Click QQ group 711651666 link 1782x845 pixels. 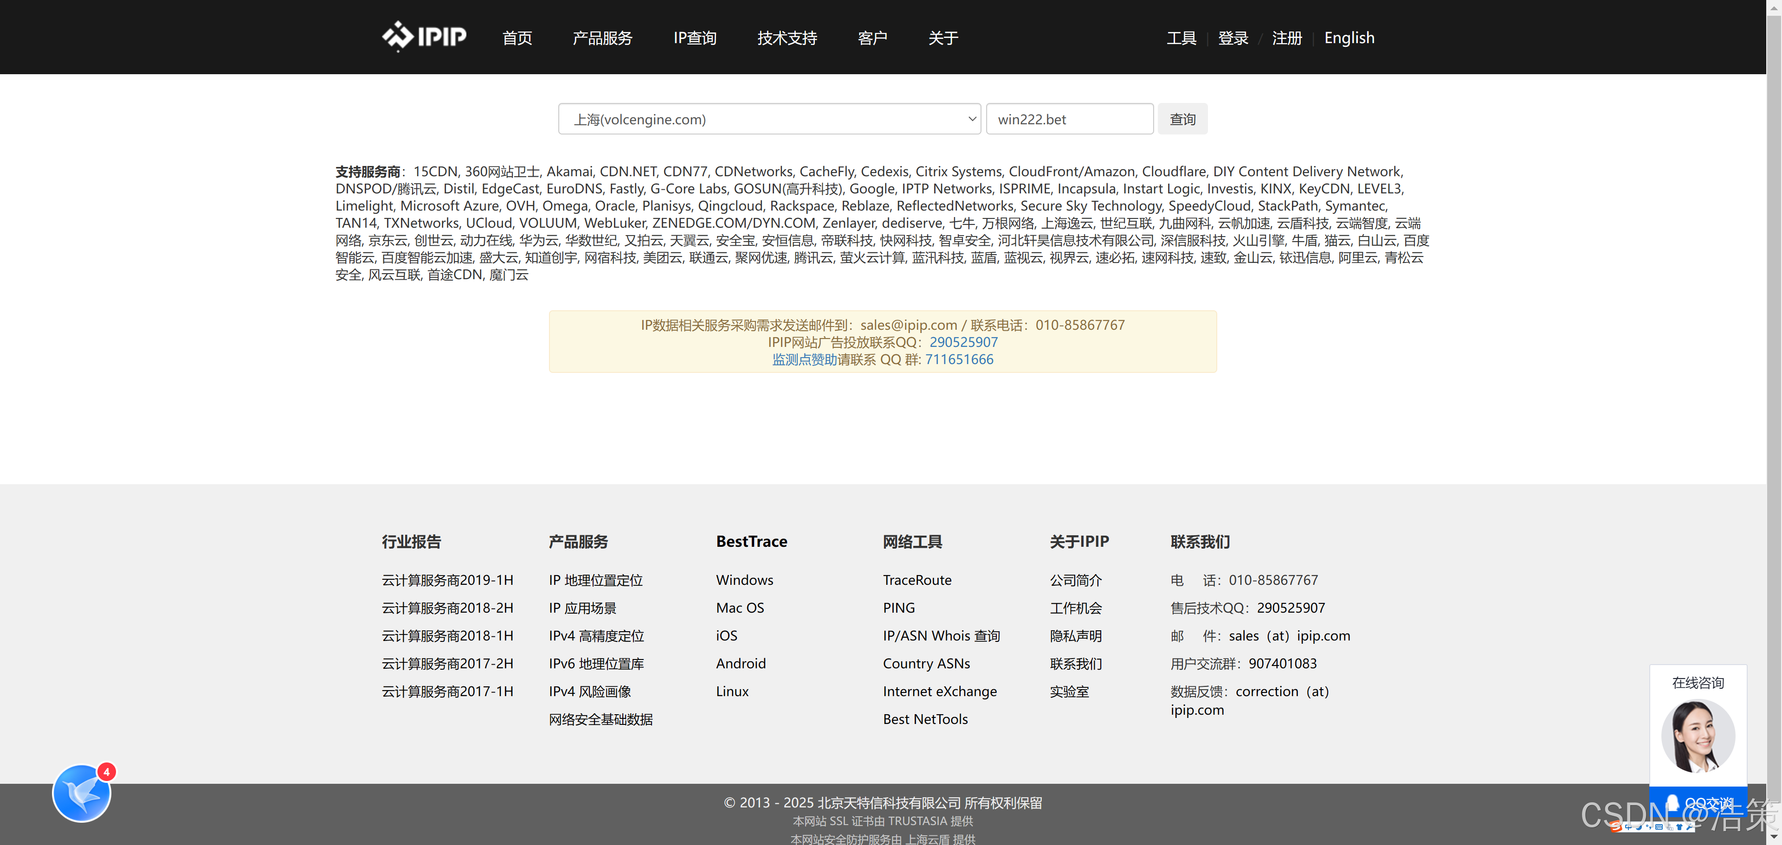959,359
